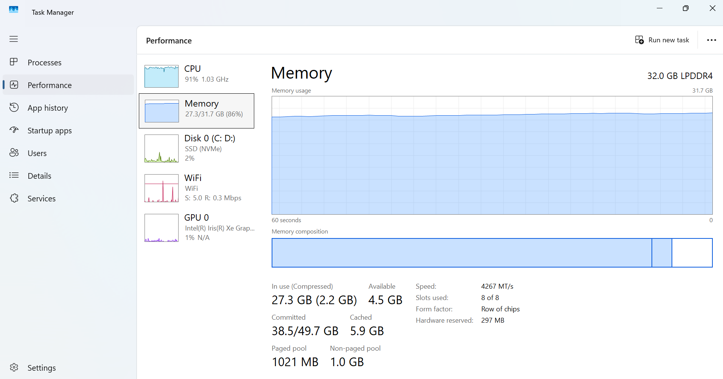
Task: Open the Users page
Action: (x=68, y=153)
